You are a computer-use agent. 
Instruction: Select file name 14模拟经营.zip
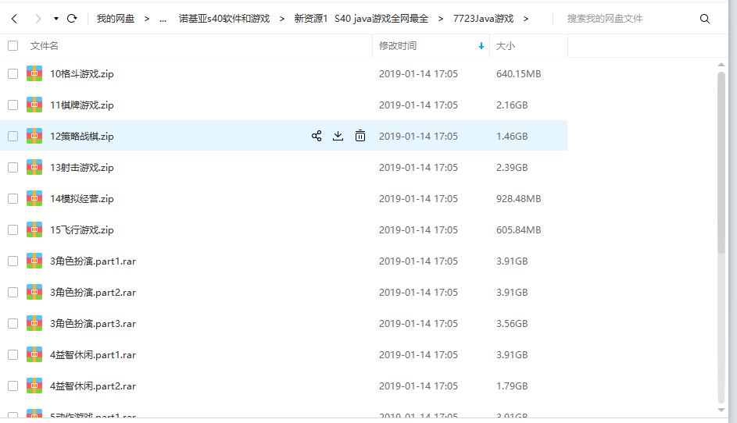82,198
